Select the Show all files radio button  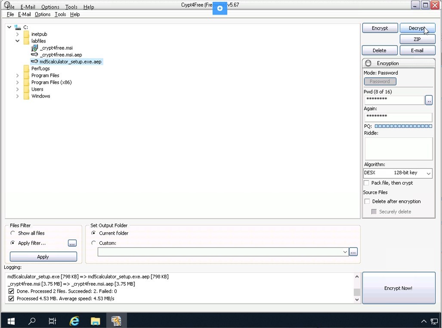point(13,233)
